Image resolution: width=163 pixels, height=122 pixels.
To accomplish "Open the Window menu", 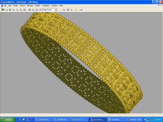I will (54, 6).
